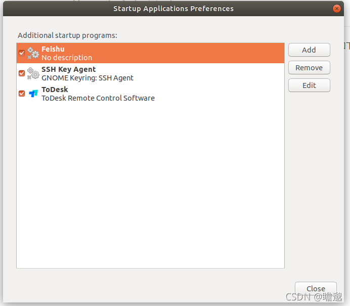Add a new startup program

point(309,50)
